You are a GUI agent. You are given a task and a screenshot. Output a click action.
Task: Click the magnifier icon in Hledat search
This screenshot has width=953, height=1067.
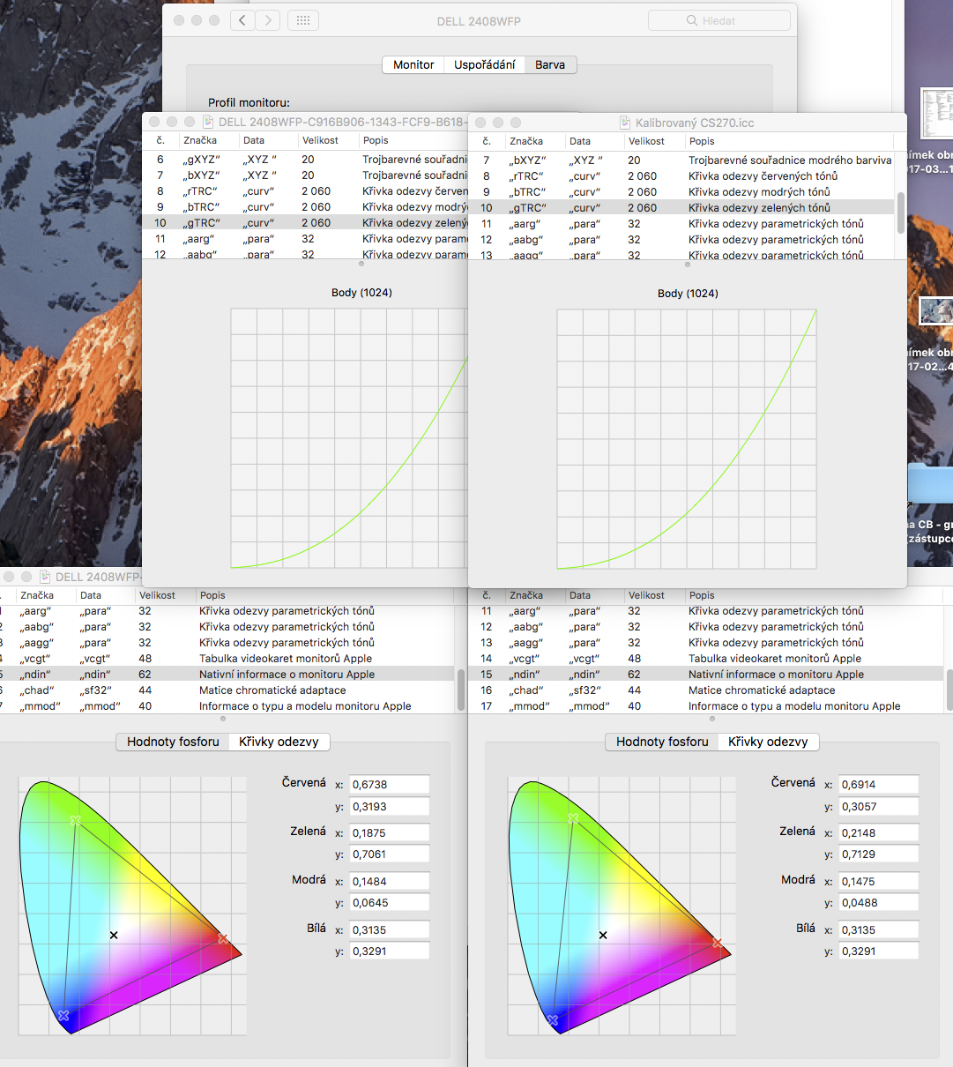pos(692,20)
